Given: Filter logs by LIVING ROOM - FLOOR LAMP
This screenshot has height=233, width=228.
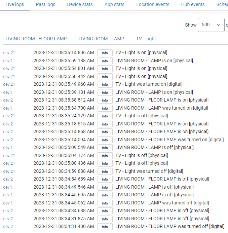Looking at the screenshot, I should pyautogui.click(x=36, y=39).
